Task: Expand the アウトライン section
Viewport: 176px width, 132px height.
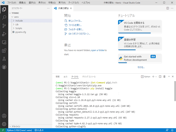Action: (30, 127)
